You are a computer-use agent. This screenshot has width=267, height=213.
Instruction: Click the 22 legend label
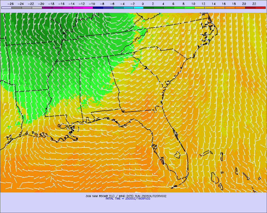254,4
